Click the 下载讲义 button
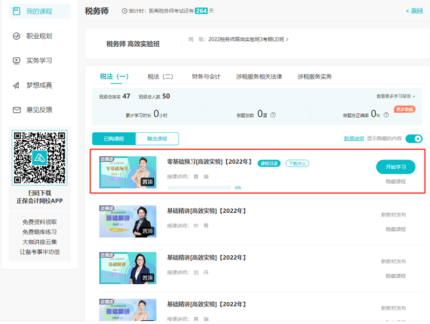 297,163
